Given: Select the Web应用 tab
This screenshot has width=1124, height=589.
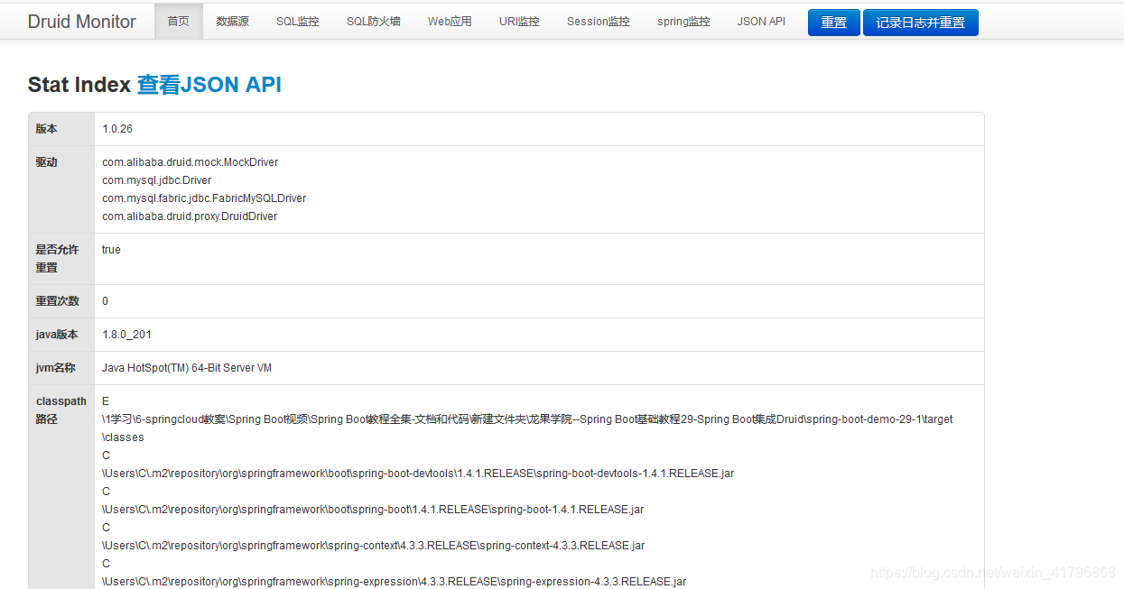Looking at the screenshot, I should coord(450,22).
